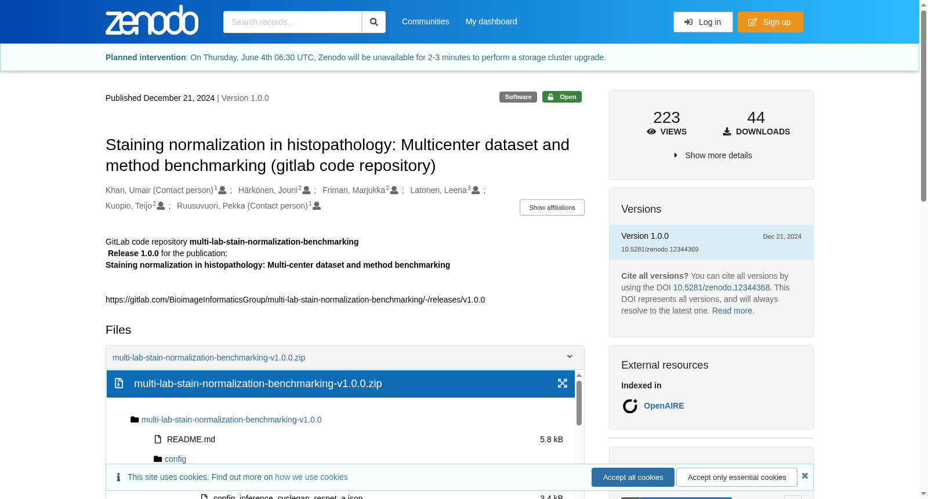Click the multi-lab-stain-normalization folder icon

pos(135,420)
